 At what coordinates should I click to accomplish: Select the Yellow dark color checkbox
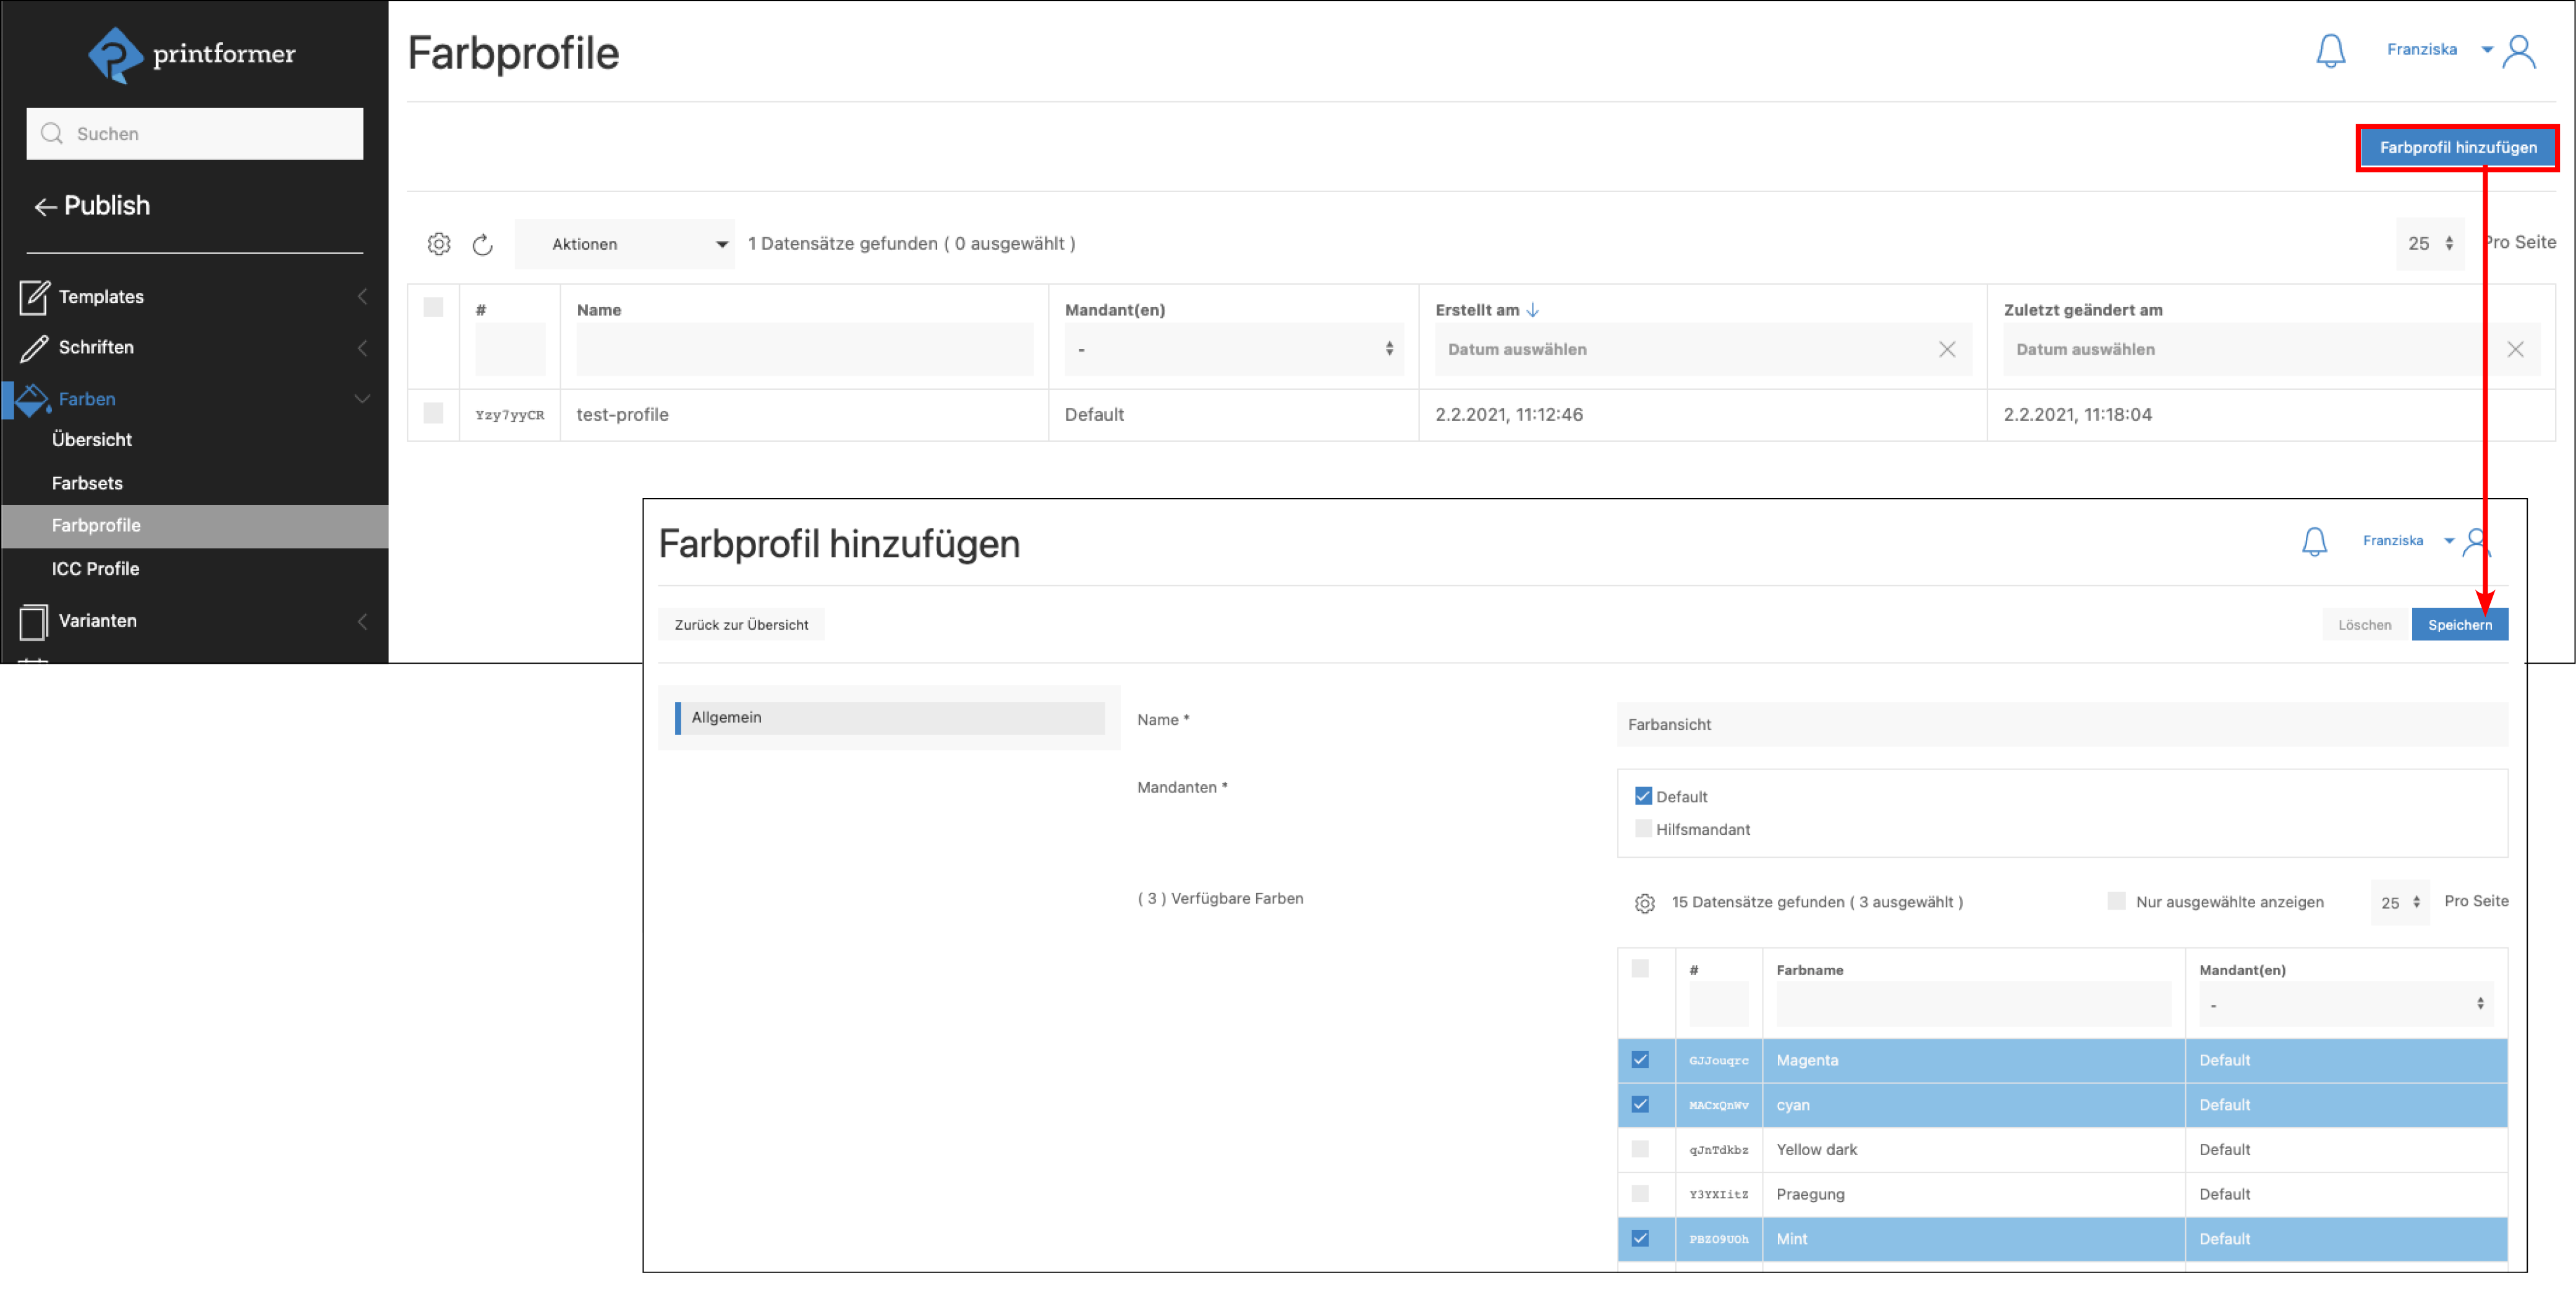click(1640, 1149)
